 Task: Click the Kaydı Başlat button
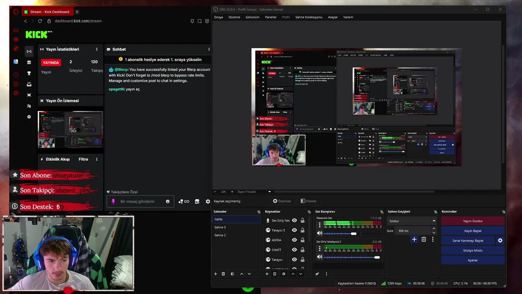coord(473,231)
